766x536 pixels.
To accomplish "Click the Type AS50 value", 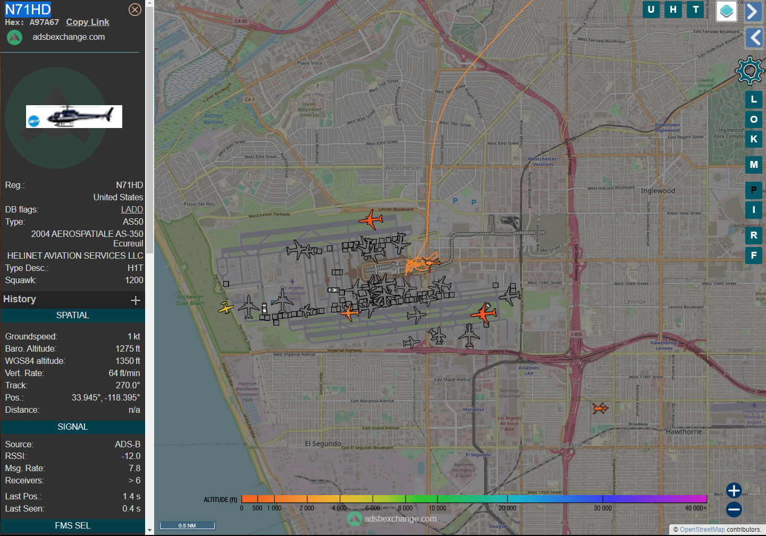I will [x=133, y=222].
